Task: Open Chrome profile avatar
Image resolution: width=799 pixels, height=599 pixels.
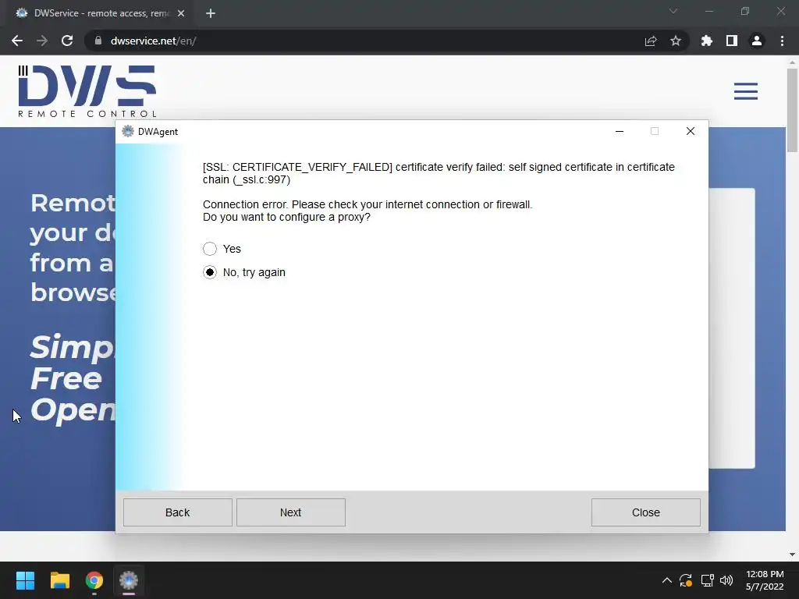Action: point(757,41)
